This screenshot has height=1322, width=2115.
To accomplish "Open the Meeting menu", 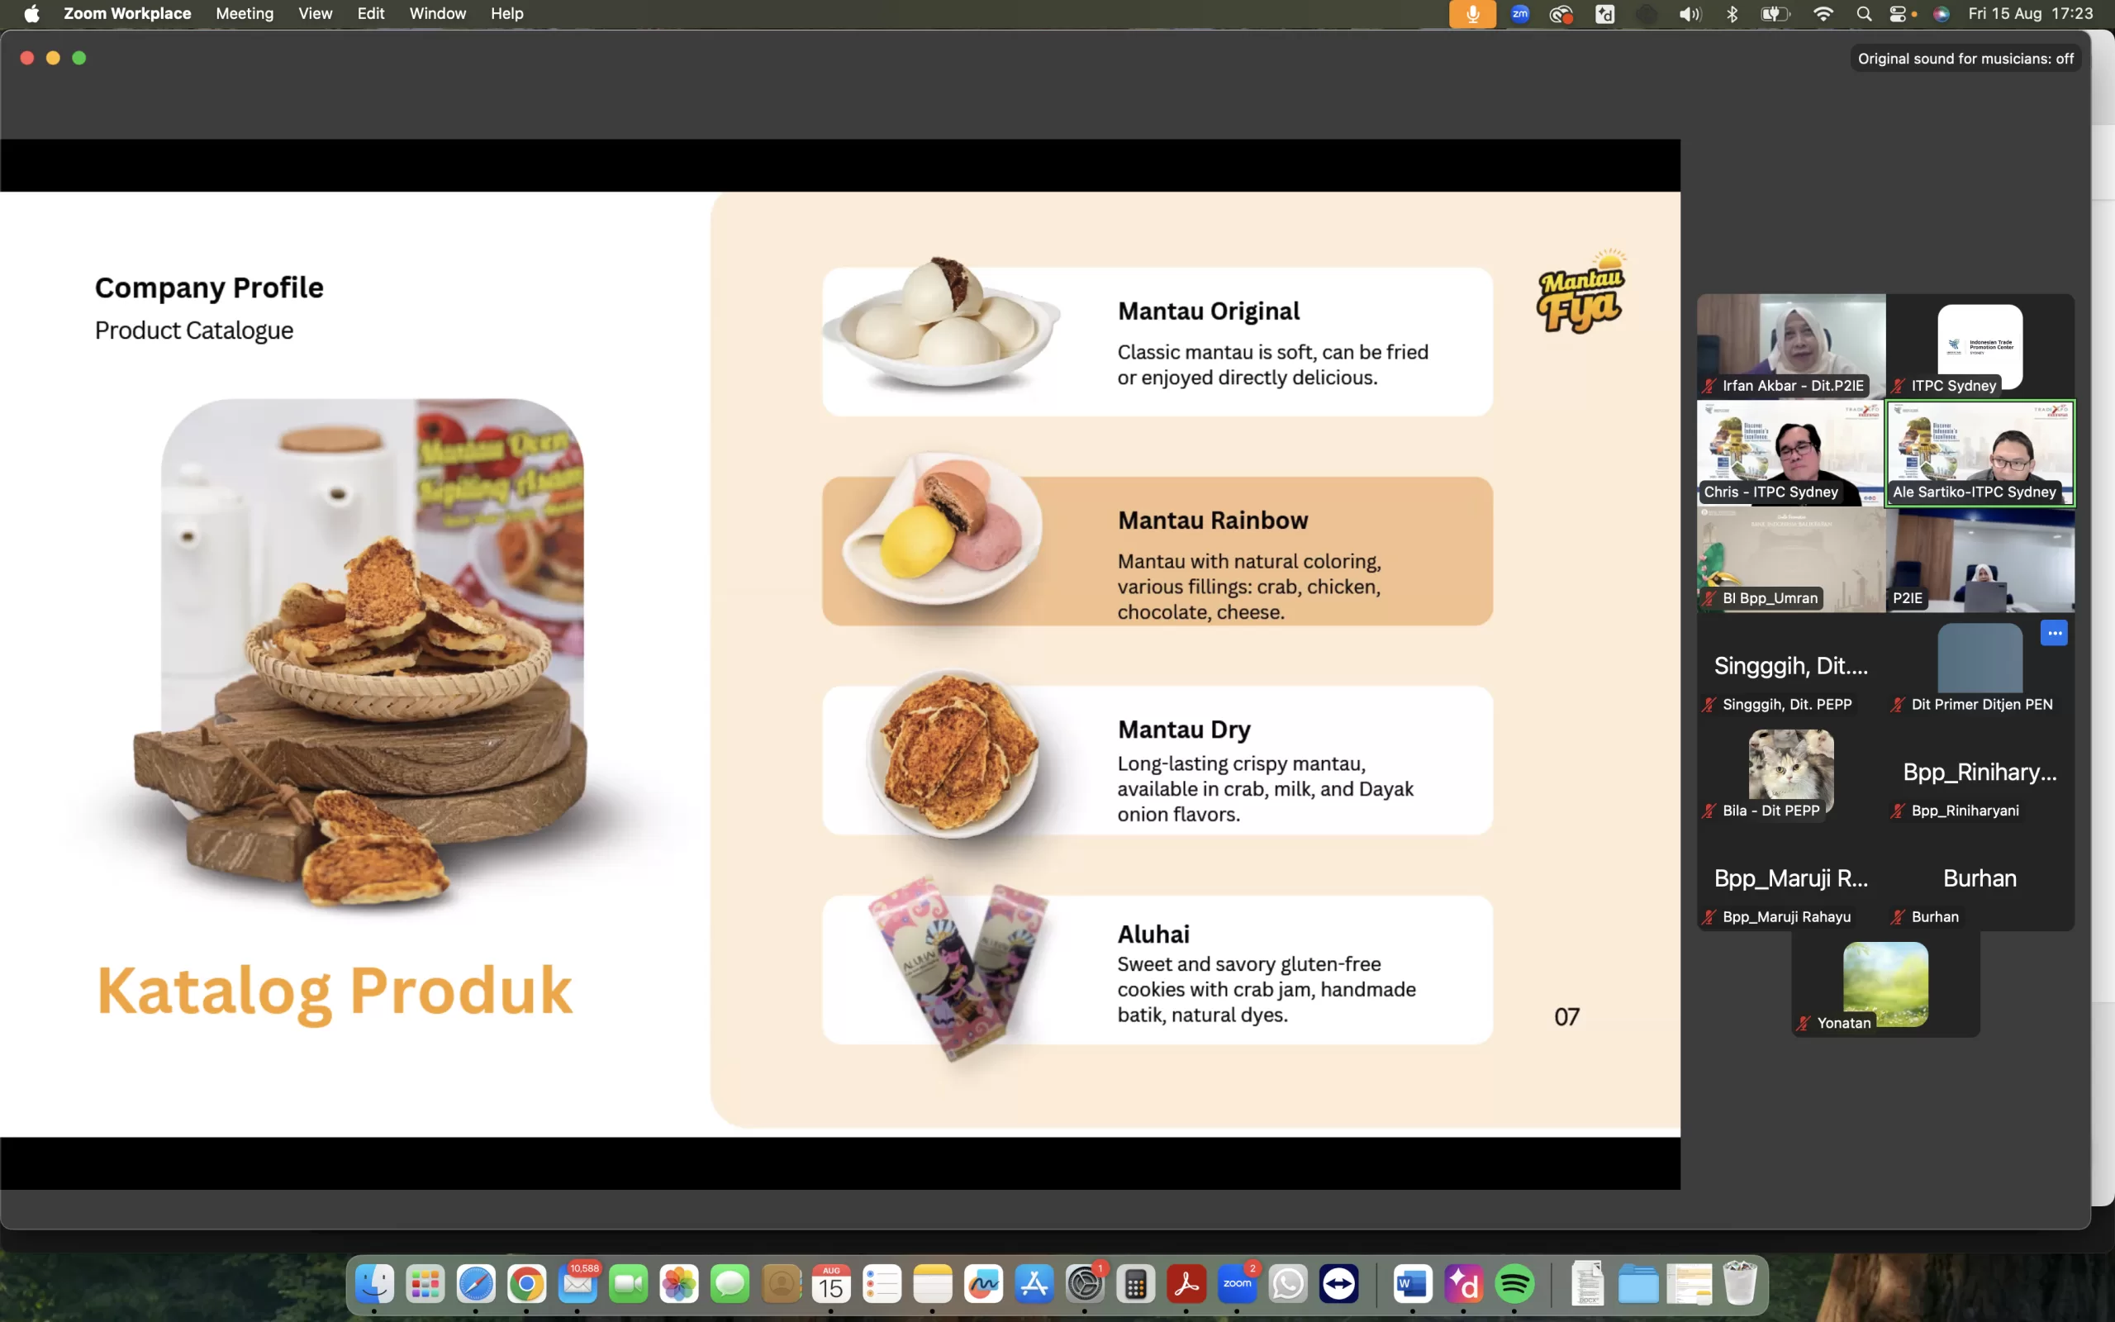I will (245, 14).
